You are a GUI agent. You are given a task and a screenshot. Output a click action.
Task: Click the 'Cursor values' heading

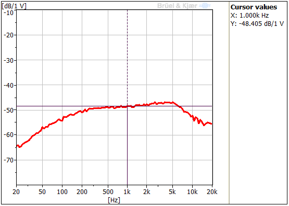[x=254, y=7]
